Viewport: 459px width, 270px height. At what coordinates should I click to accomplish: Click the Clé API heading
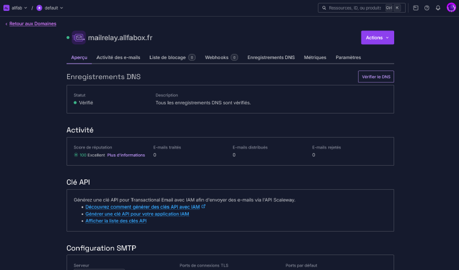pos(78,182)
